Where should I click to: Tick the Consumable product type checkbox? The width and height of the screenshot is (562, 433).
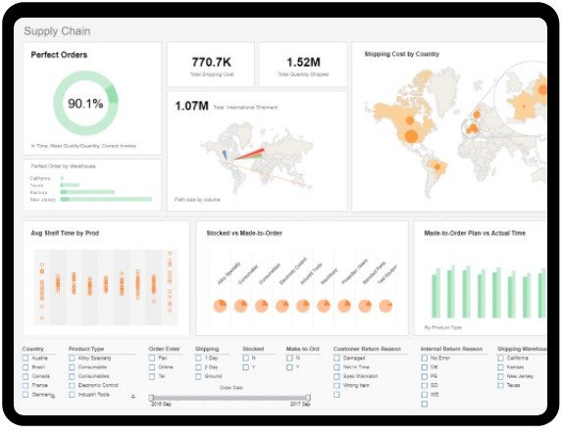[72, 367]
